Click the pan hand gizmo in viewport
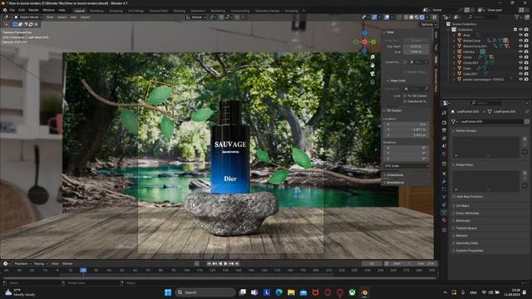 (372, 65)
